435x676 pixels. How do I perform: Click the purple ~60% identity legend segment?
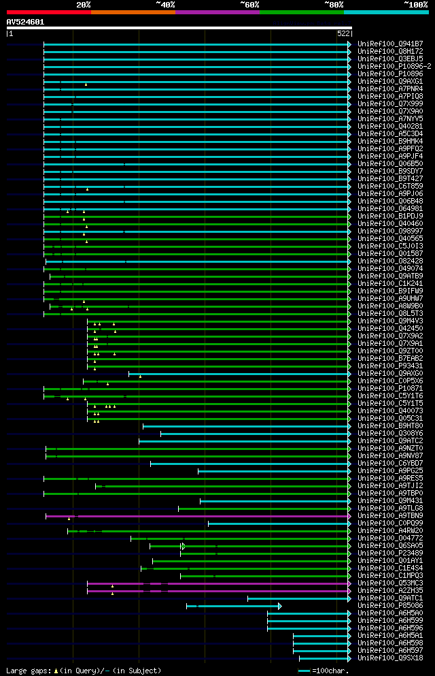coord(217,12)
